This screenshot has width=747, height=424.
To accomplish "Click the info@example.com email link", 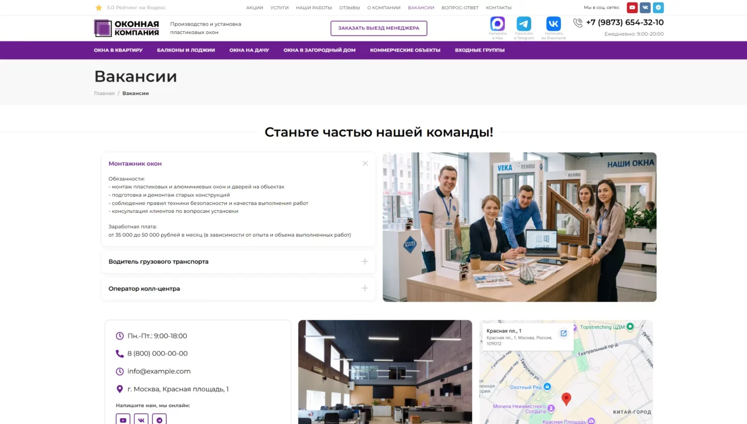I will pyautogui.click(x=159, y=371).
